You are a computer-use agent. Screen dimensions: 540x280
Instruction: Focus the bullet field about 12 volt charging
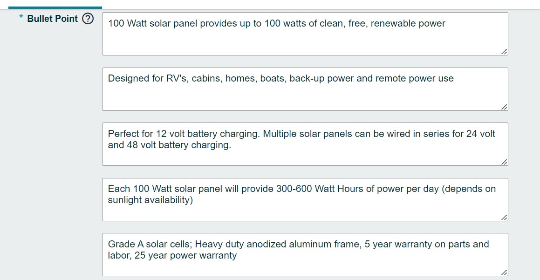point(305,144)
